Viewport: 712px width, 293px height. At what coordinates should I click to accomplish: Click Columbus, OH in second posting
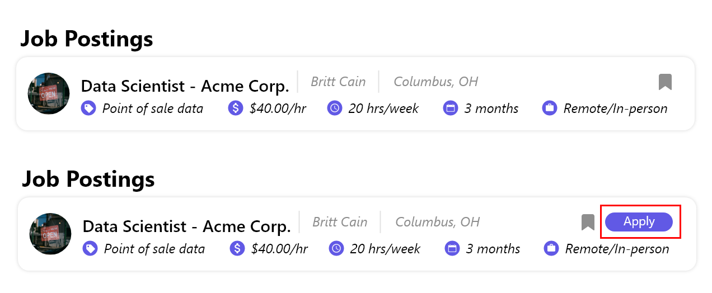tap(438, 222)
